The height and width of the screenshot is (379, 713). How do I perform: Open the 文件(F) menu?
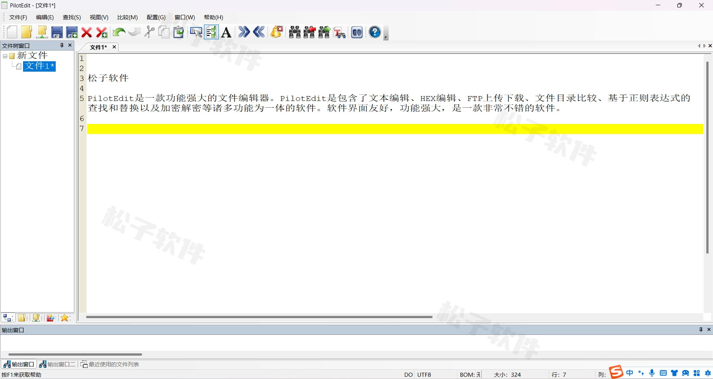18,17
